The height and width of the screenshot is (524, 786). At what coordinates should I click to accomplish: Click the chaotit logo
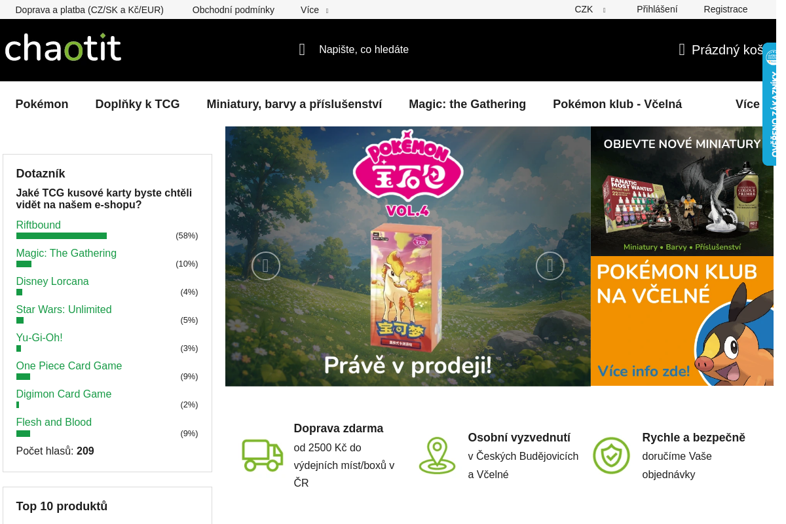63,48
